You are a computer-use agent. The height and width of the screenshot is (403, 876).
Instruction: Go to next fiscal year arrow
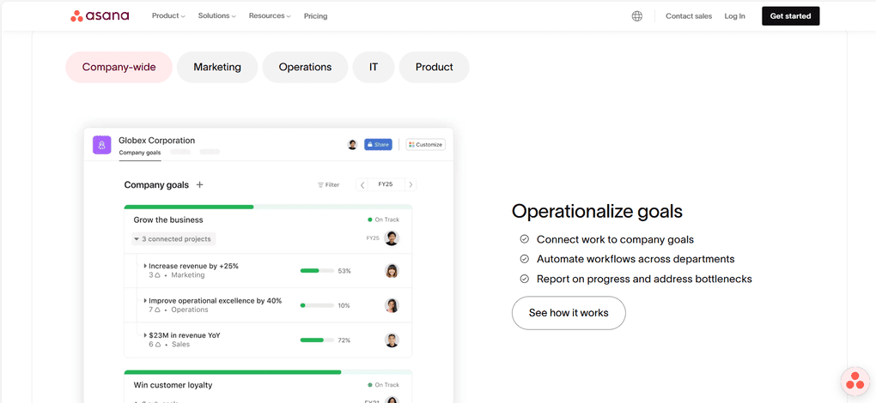(x=411, y=185)
